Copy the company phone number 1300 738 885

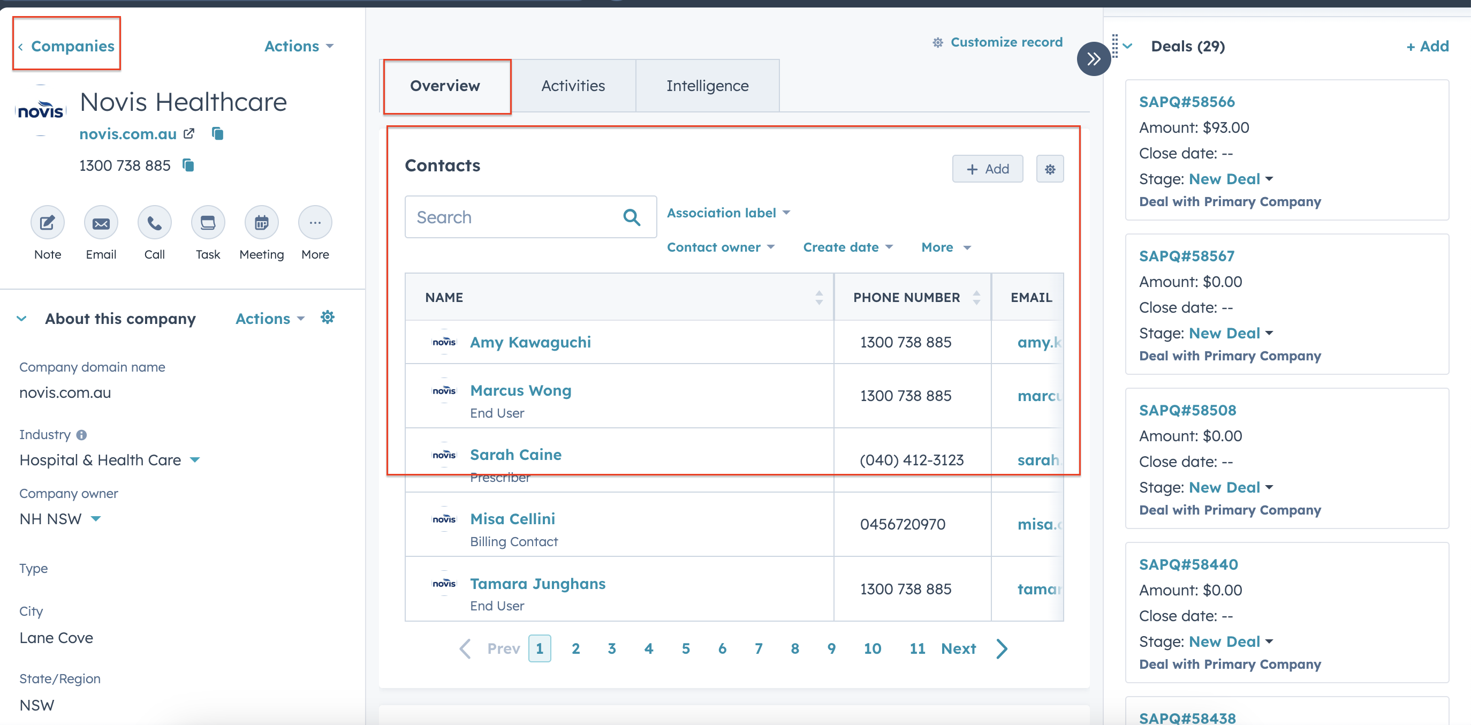(188, 165)
